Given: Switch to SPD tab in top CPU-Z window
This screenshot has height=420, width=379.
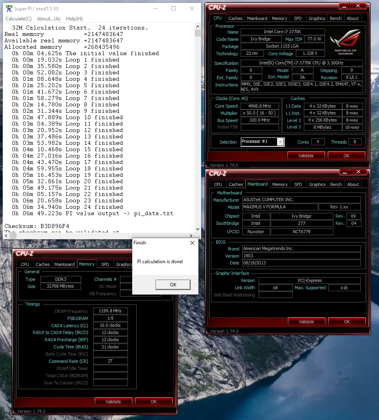Looking at the screenshot, I should tap(297, 18).
